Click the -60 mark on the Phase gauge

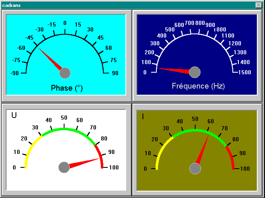coord(21,48)
